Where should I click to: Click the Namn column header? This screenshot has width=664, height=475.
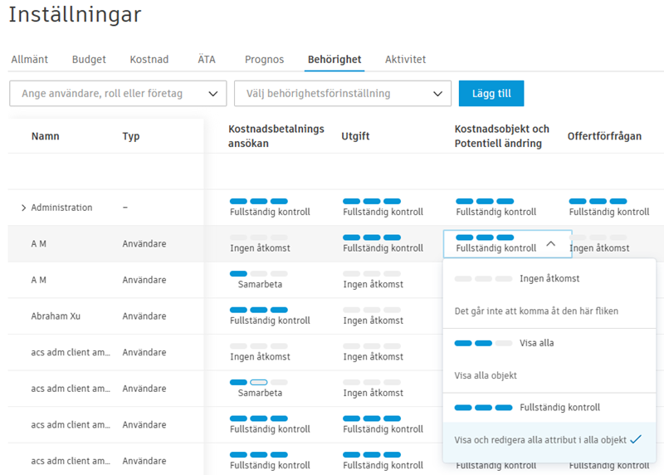[x=46, y=136]
